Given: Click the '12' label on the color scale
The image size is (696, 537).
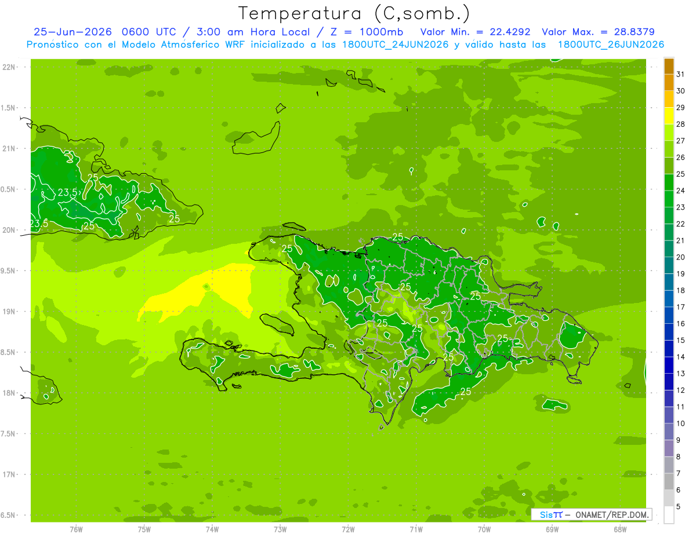Looking at the screenshot, I should 681,390.
